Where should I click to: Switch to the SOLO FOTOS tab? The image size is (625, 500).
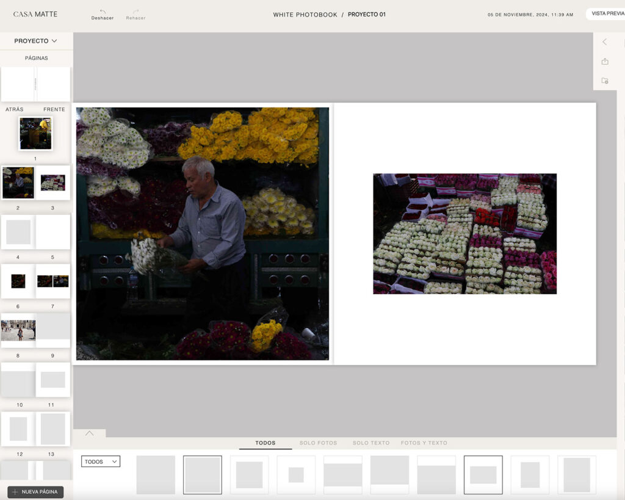(318, 443)
